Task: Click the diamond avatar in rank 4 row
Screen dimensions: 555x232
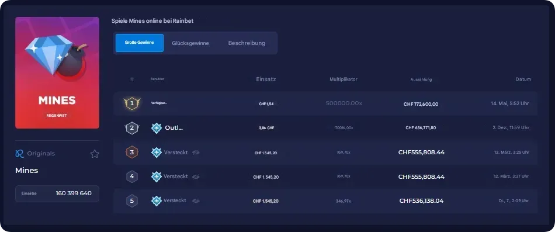Action: click(x=157, y=176)
